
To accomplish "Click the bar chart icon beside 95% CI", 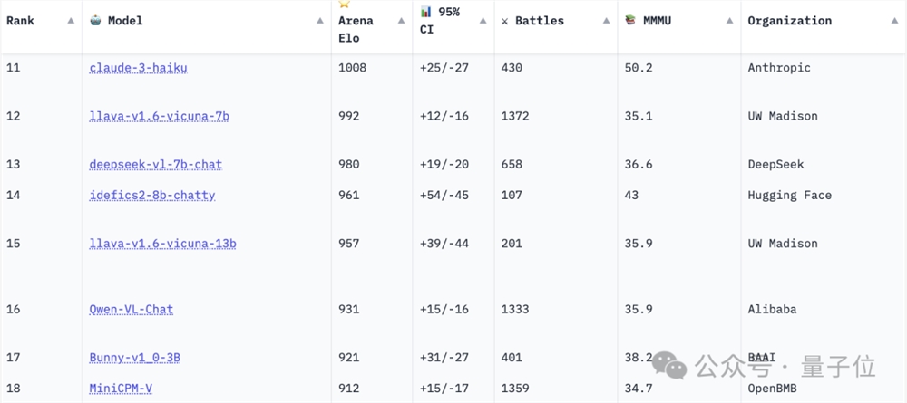I will 426,12.
